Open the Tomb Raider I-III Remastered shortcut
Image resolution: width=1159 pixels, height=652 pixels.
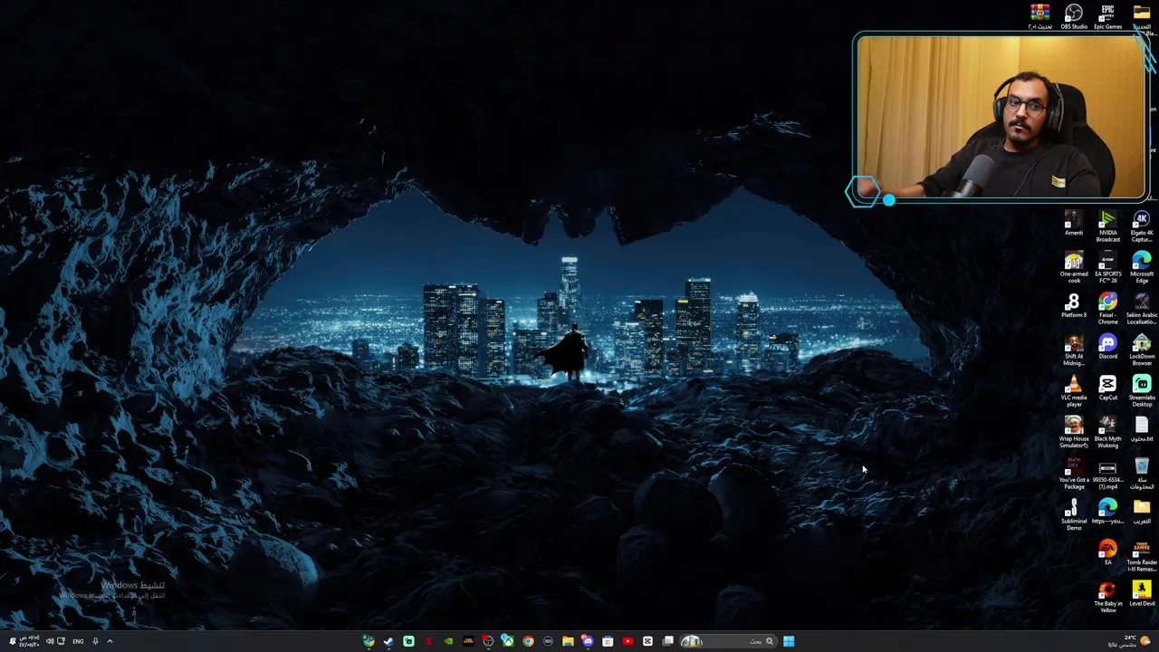(1141, 557)
